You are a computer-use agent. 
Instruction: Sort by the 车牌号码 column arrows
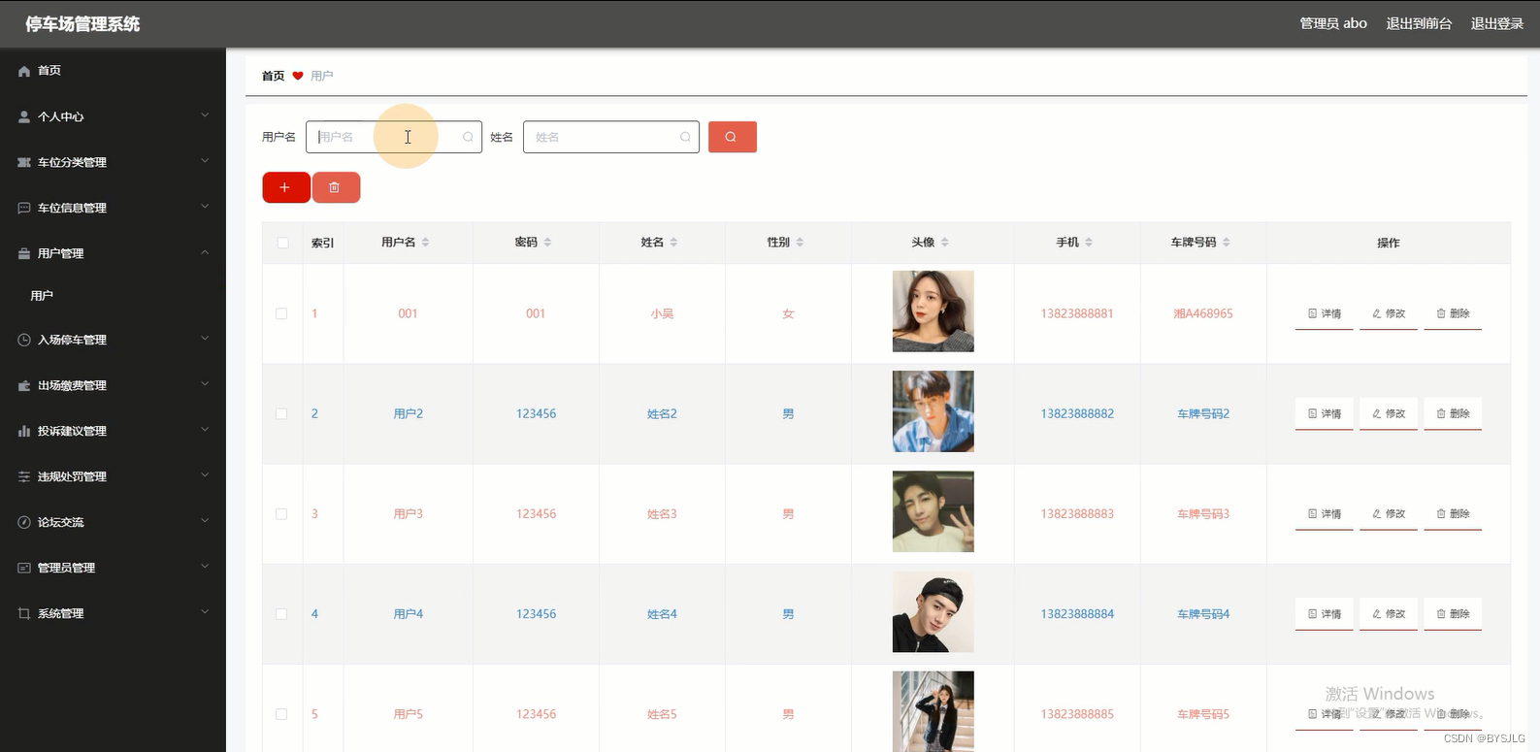[x=1226, y=243]
